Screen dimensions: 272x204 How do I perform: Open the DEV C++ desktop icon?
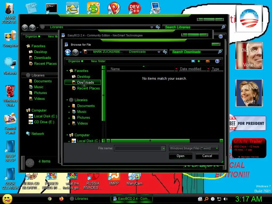point(135,8)
